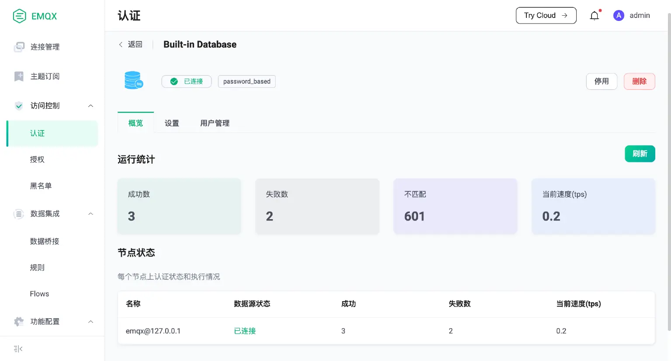Click the admin avatar circle
Viewport: 671px width, 361px height.
pos(619,15)
